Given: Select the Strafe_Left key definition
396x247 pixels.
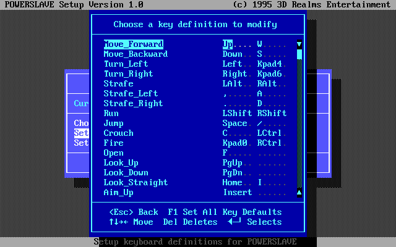Looking at the screenshot, I should pyautogui.click(x=131, y=93).
